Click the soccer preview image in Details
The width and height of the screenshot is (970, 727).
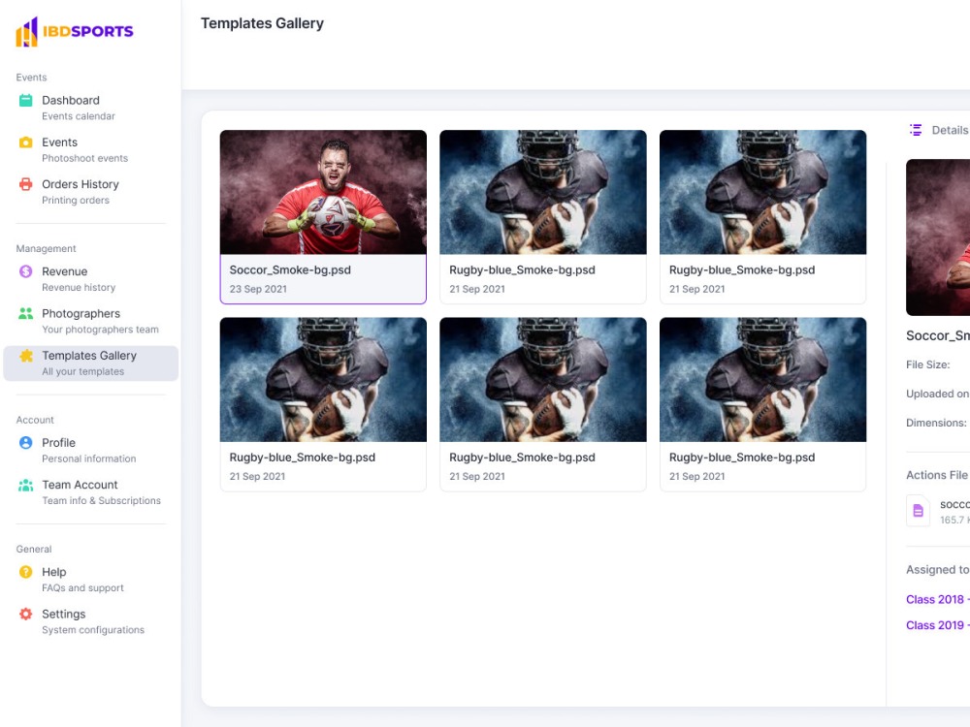[x=938, y=237]
